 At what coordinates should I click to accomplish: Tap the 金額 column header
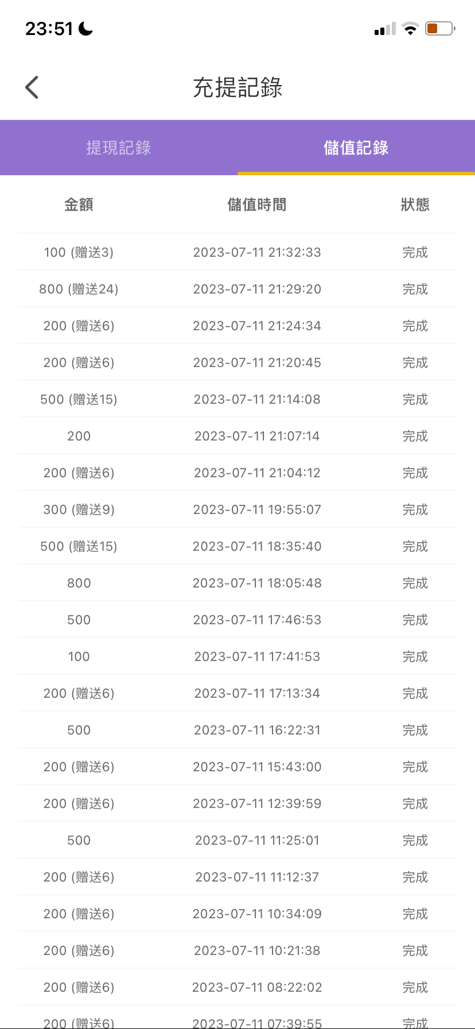79,205
